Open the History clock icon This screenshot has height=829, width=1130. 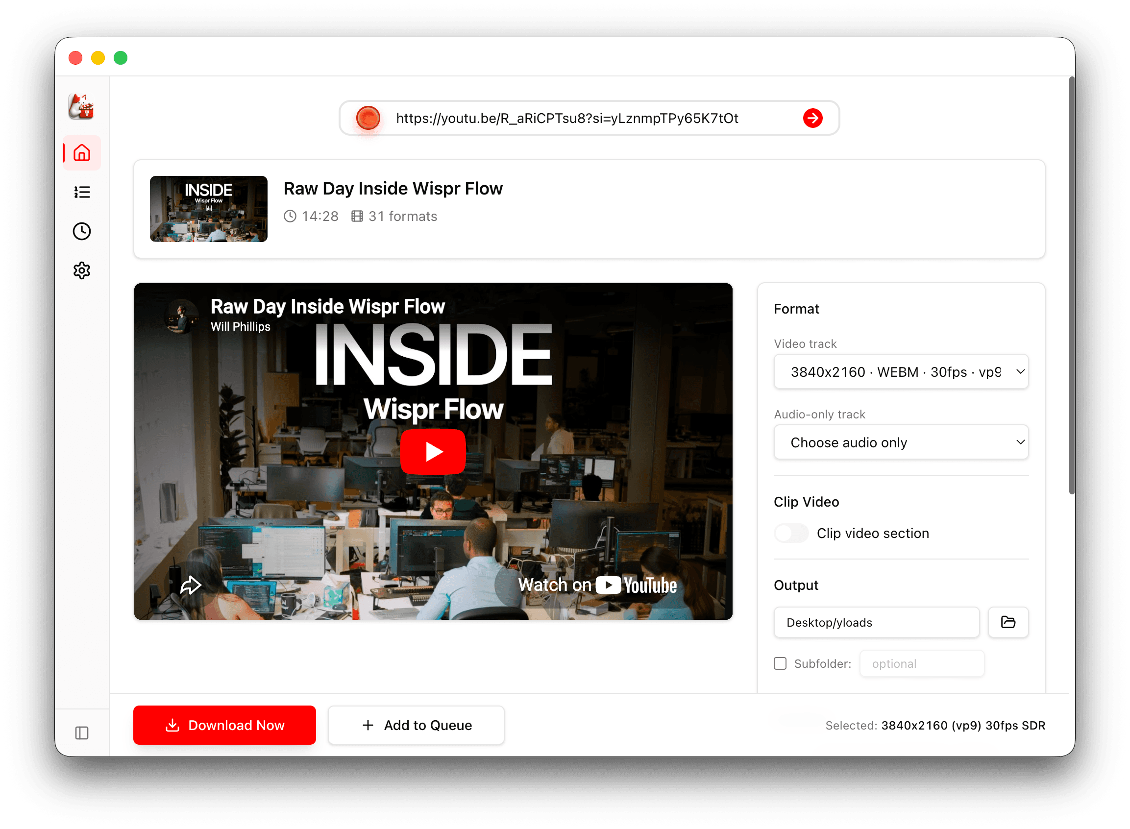tap(82, 231)
